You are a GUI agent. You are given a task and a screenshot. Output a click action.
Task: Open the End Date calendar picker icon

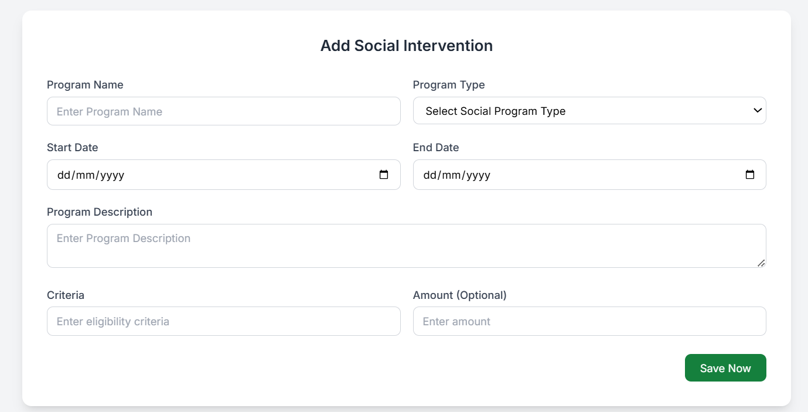tap(750, 174)
